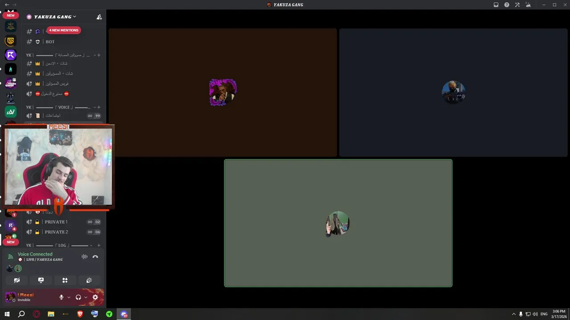The image size is (570, 320).
Task: Focus the dark blue participant tile
Action: 453,92
